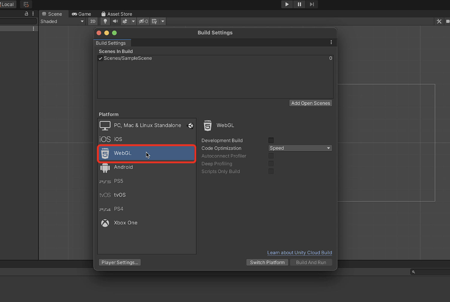Toggle scene audio speaker icon

point(115,21)
